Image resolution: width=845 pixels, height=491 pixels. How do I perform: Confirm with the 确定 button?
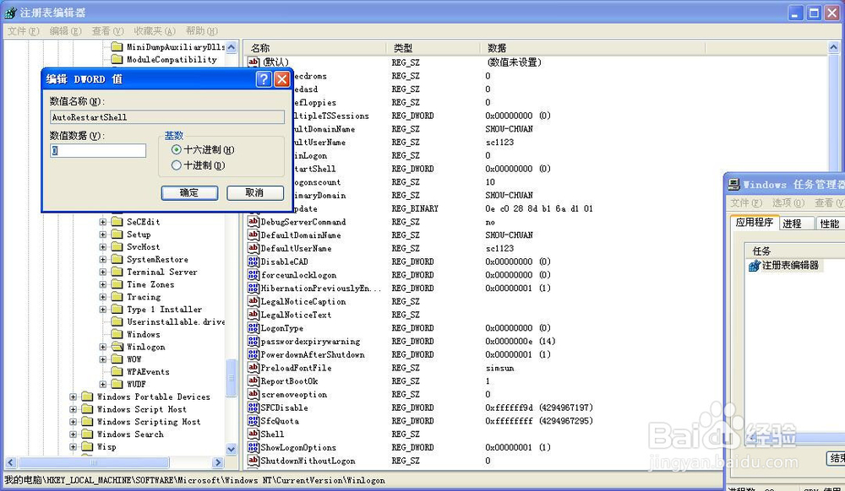point(189,192)
